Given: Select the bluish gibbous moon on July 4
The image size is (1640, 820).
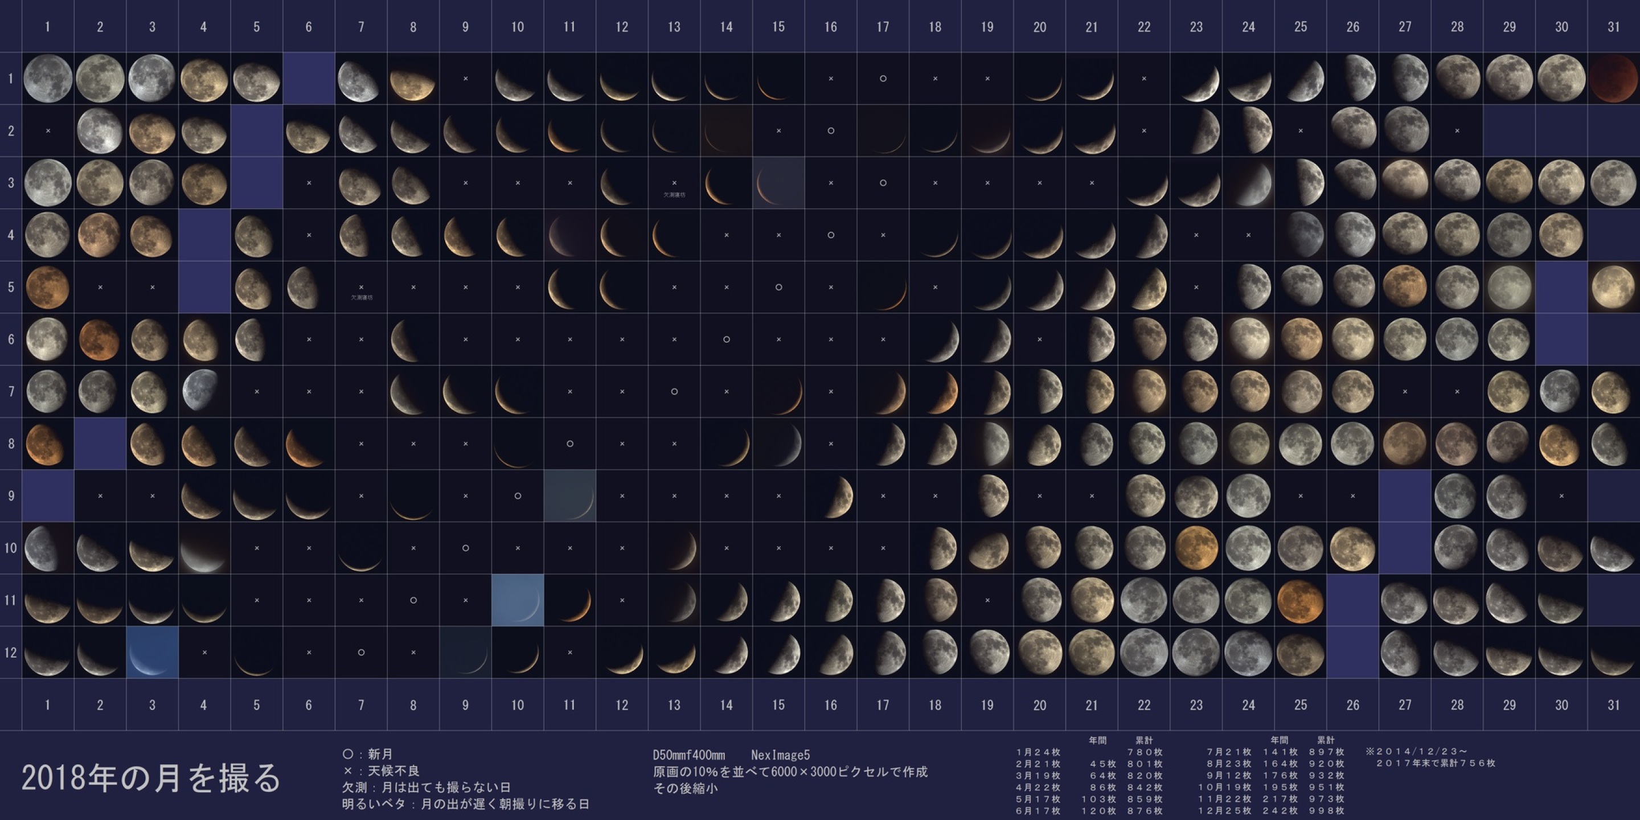Looking at the screenshot, I should (204, 392).
